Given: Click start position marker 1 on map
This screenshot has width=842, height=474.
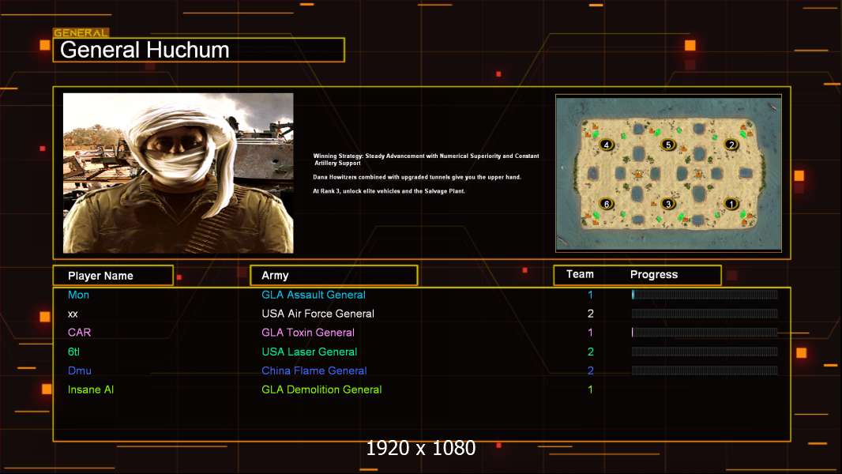Looking at the screenshot, I should coord(731,204).
